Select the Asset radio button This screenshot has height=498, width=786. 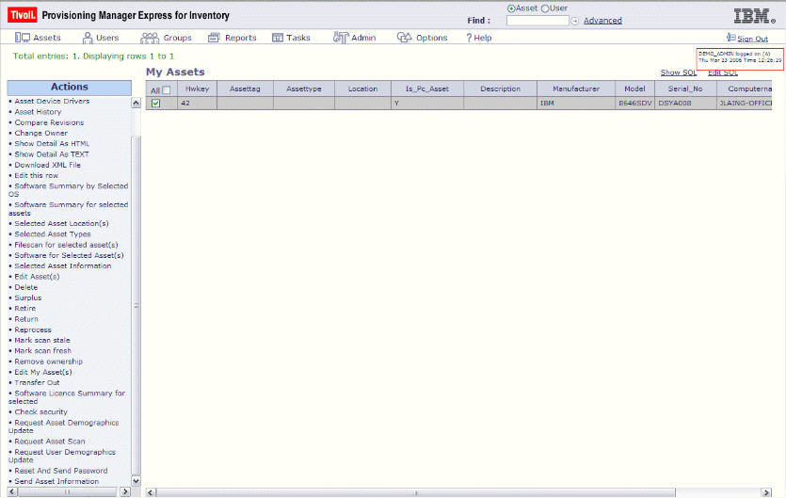click(x=511, y=8)
